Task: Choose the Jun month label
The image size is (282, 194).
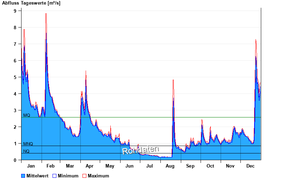Action: click(130, 166)
